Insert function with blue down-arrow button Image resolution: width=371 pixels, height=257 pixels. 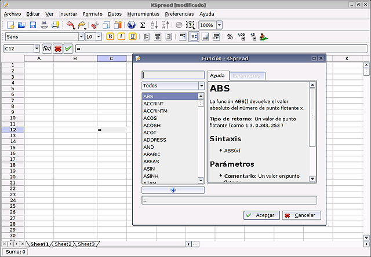173,190
